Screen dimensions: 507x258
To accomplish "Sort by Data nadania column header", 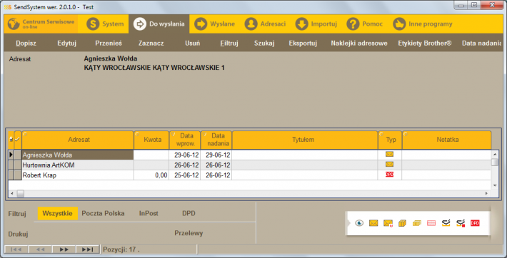I will (216, 140).
